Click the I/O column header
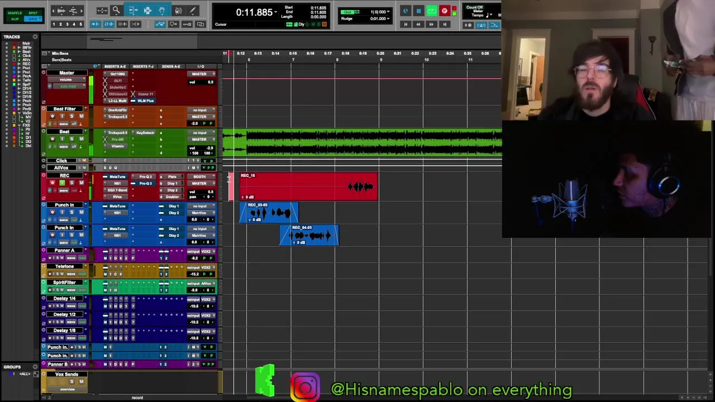715x402 pixels. [x=201, y=66]
